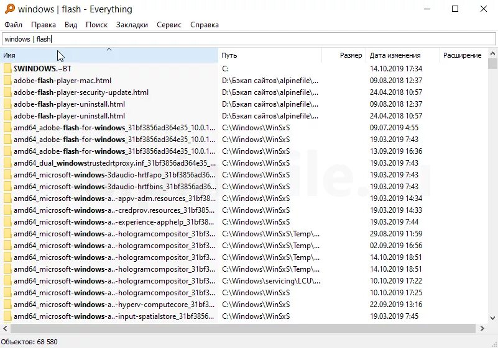This screenshot has width=498, height=348.
Task: Click date 09.07.2019 4:55
Action: [394, 127]
